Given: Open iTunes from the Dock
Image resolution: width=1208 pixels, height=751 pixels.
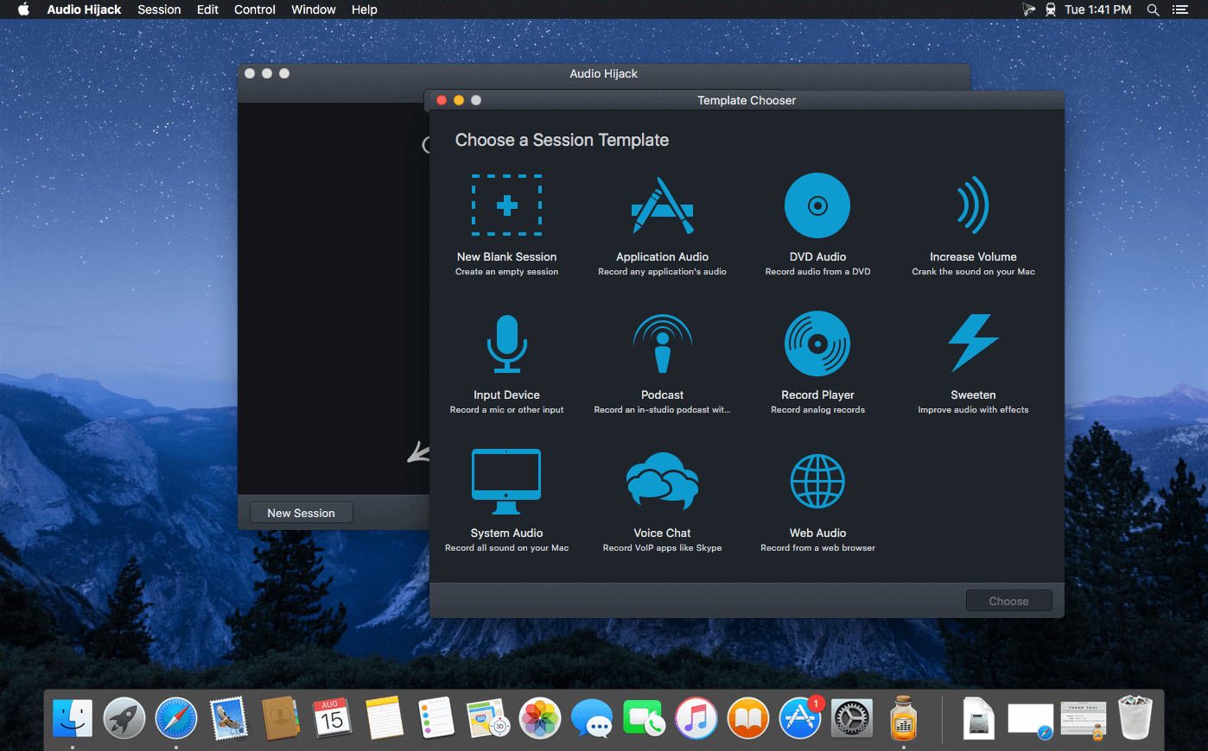Looking at the screenshot, I should pyautogui.click(x=696, y=717).
